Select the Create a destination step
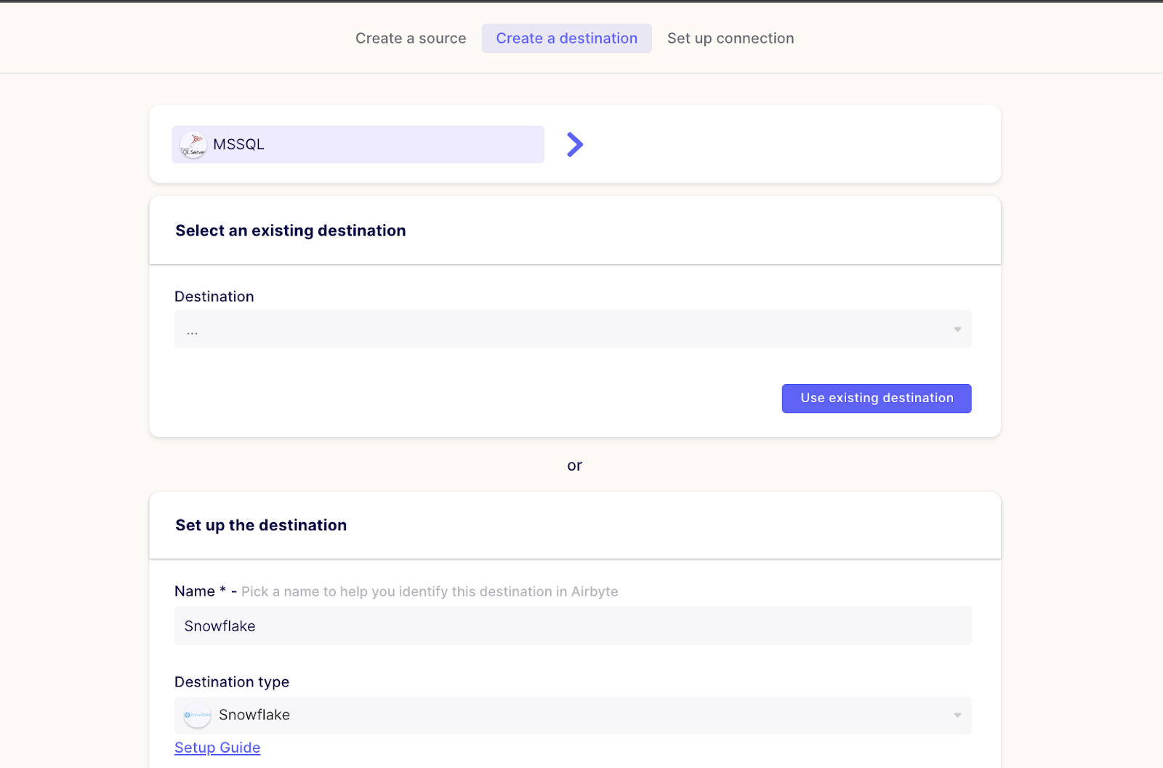This screenshot has width=1163, height=768. coord(566,39)
